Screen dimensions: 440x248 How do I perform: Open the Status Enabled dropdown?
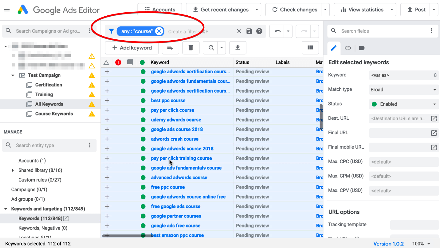tap(404, 104)
